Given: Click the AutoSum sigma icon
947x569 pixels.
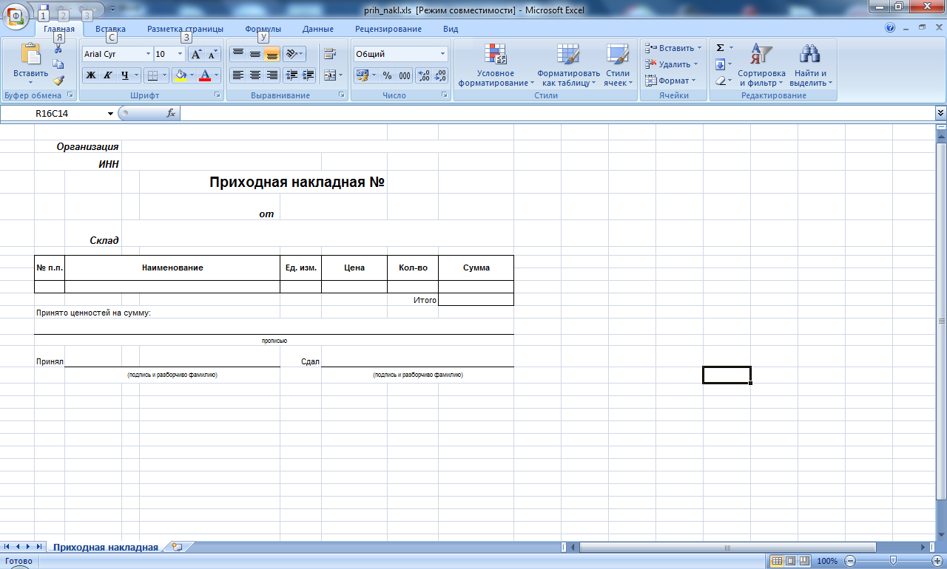Looking at the screenshot, I should tap(720, 48).
